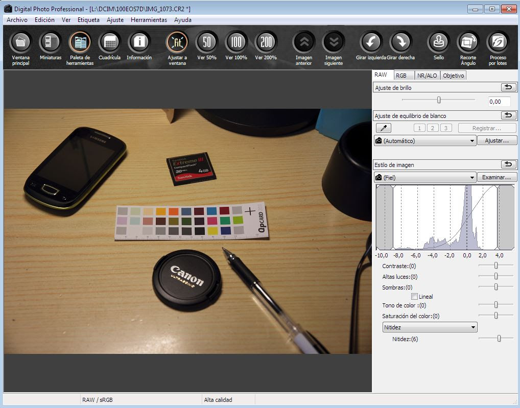Click the brightness value field 0,00

499,102
